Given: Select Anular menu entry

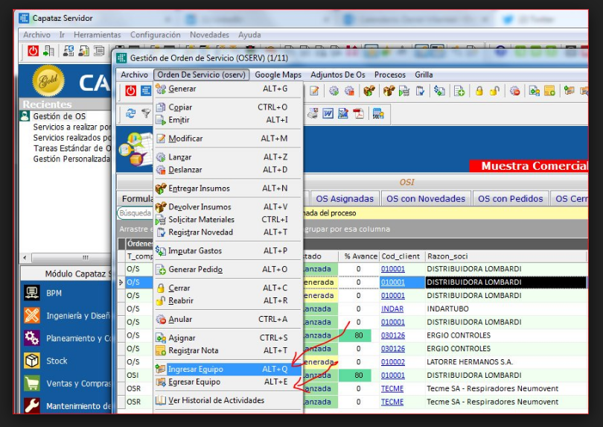Looking at the screenshot, I should (228, 319).
